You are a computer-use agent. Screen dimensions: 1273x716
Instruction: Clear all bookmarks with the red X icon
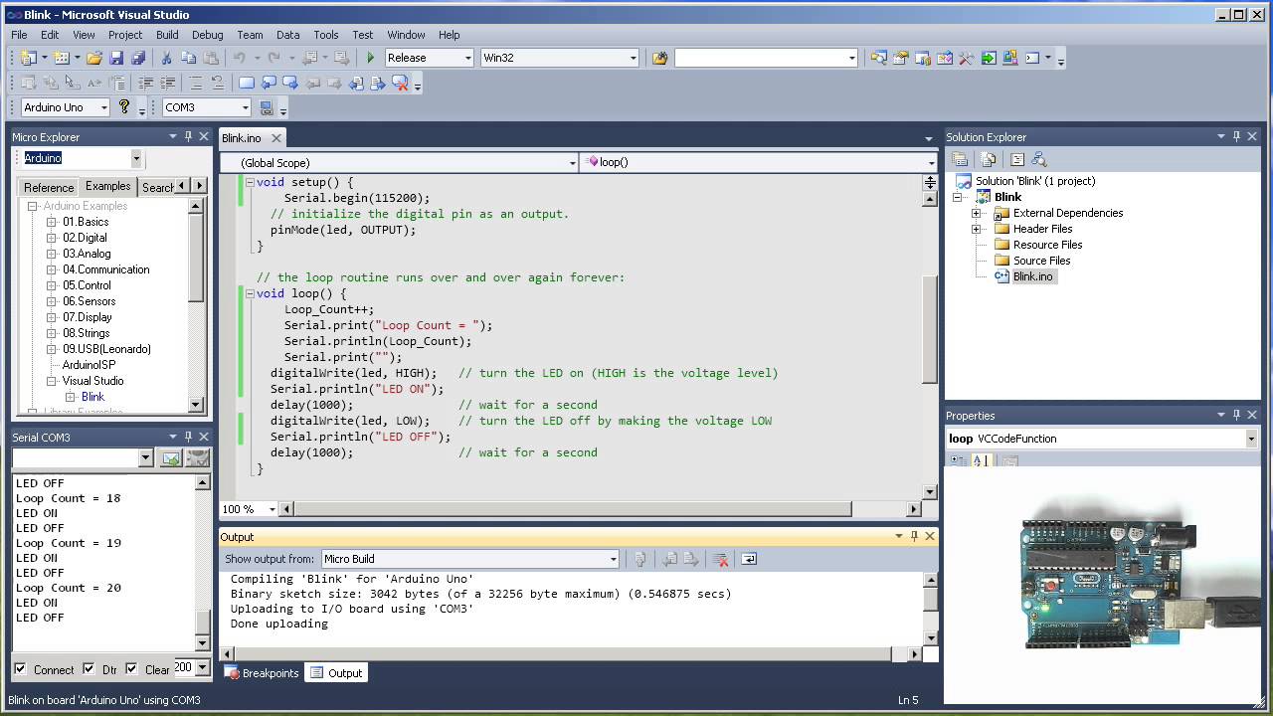(401, 84)
